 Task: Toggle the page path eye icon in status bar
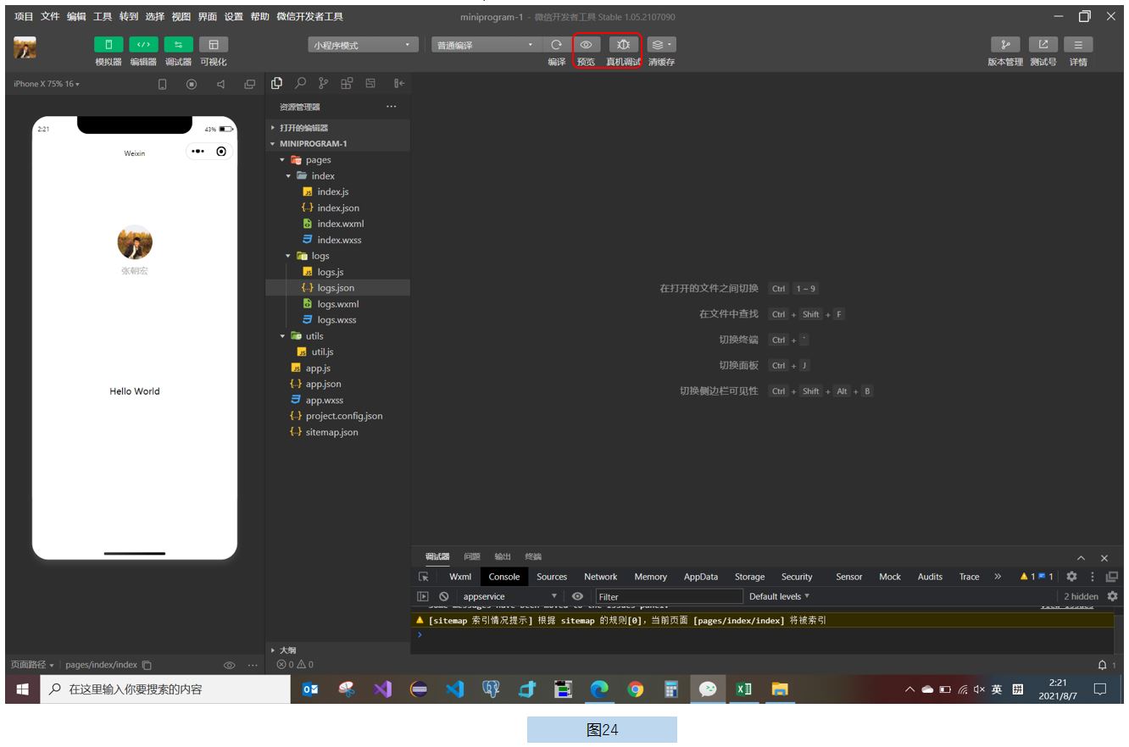[229, 665]
